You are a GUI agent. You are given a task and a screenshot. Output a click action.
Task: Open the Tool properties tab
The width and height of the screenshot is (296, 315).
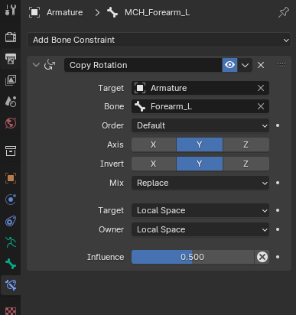pos(11,10)
